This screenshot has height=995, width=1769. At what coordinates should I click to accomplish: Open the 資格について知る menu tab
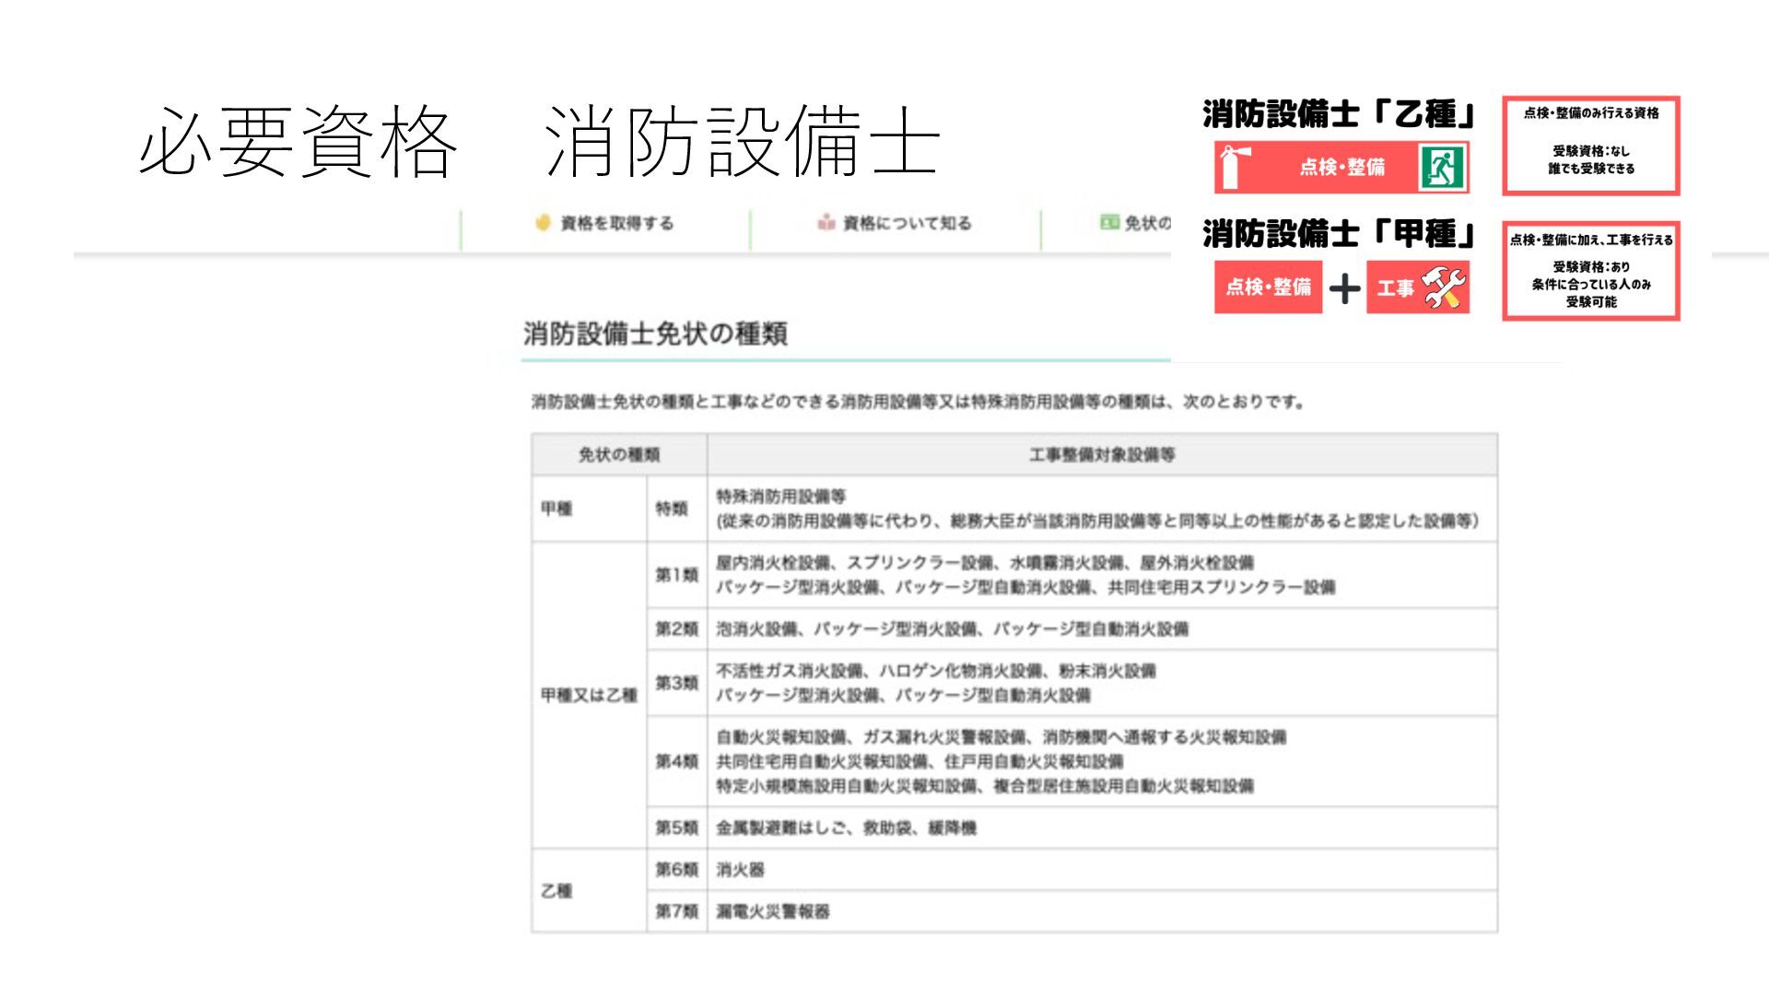tap(907, 224)
